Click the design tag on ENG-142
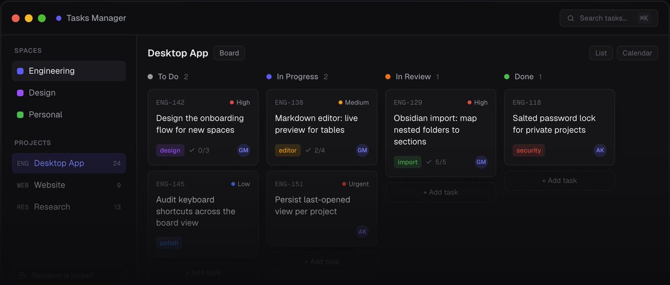Screen dimensions: 670x285 tap(170, 150)
